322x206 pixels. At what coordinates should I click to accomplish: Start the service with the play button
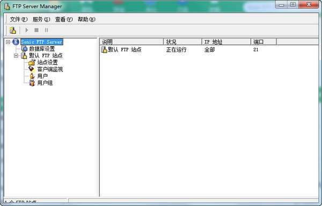click(x=27, y=30)
